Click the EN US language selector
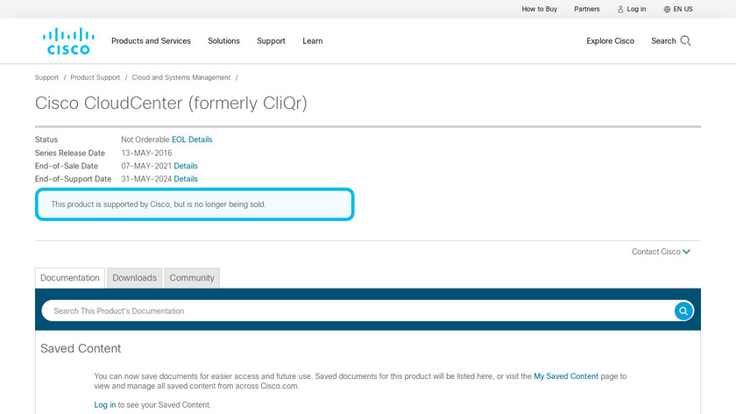Image resolution: width=736 pixels, height=414 pixels. click(678, 9)
